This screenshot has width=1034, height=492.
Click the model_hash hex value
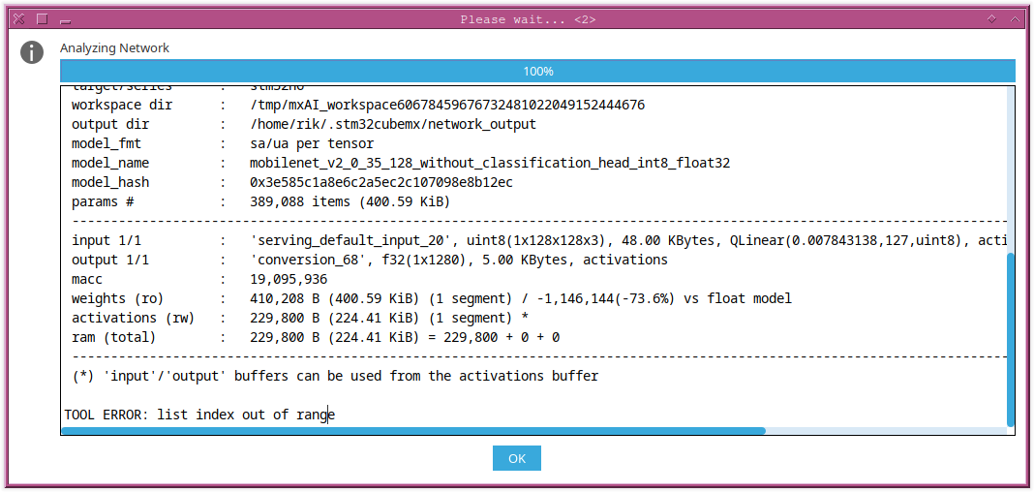click(380, 182)
